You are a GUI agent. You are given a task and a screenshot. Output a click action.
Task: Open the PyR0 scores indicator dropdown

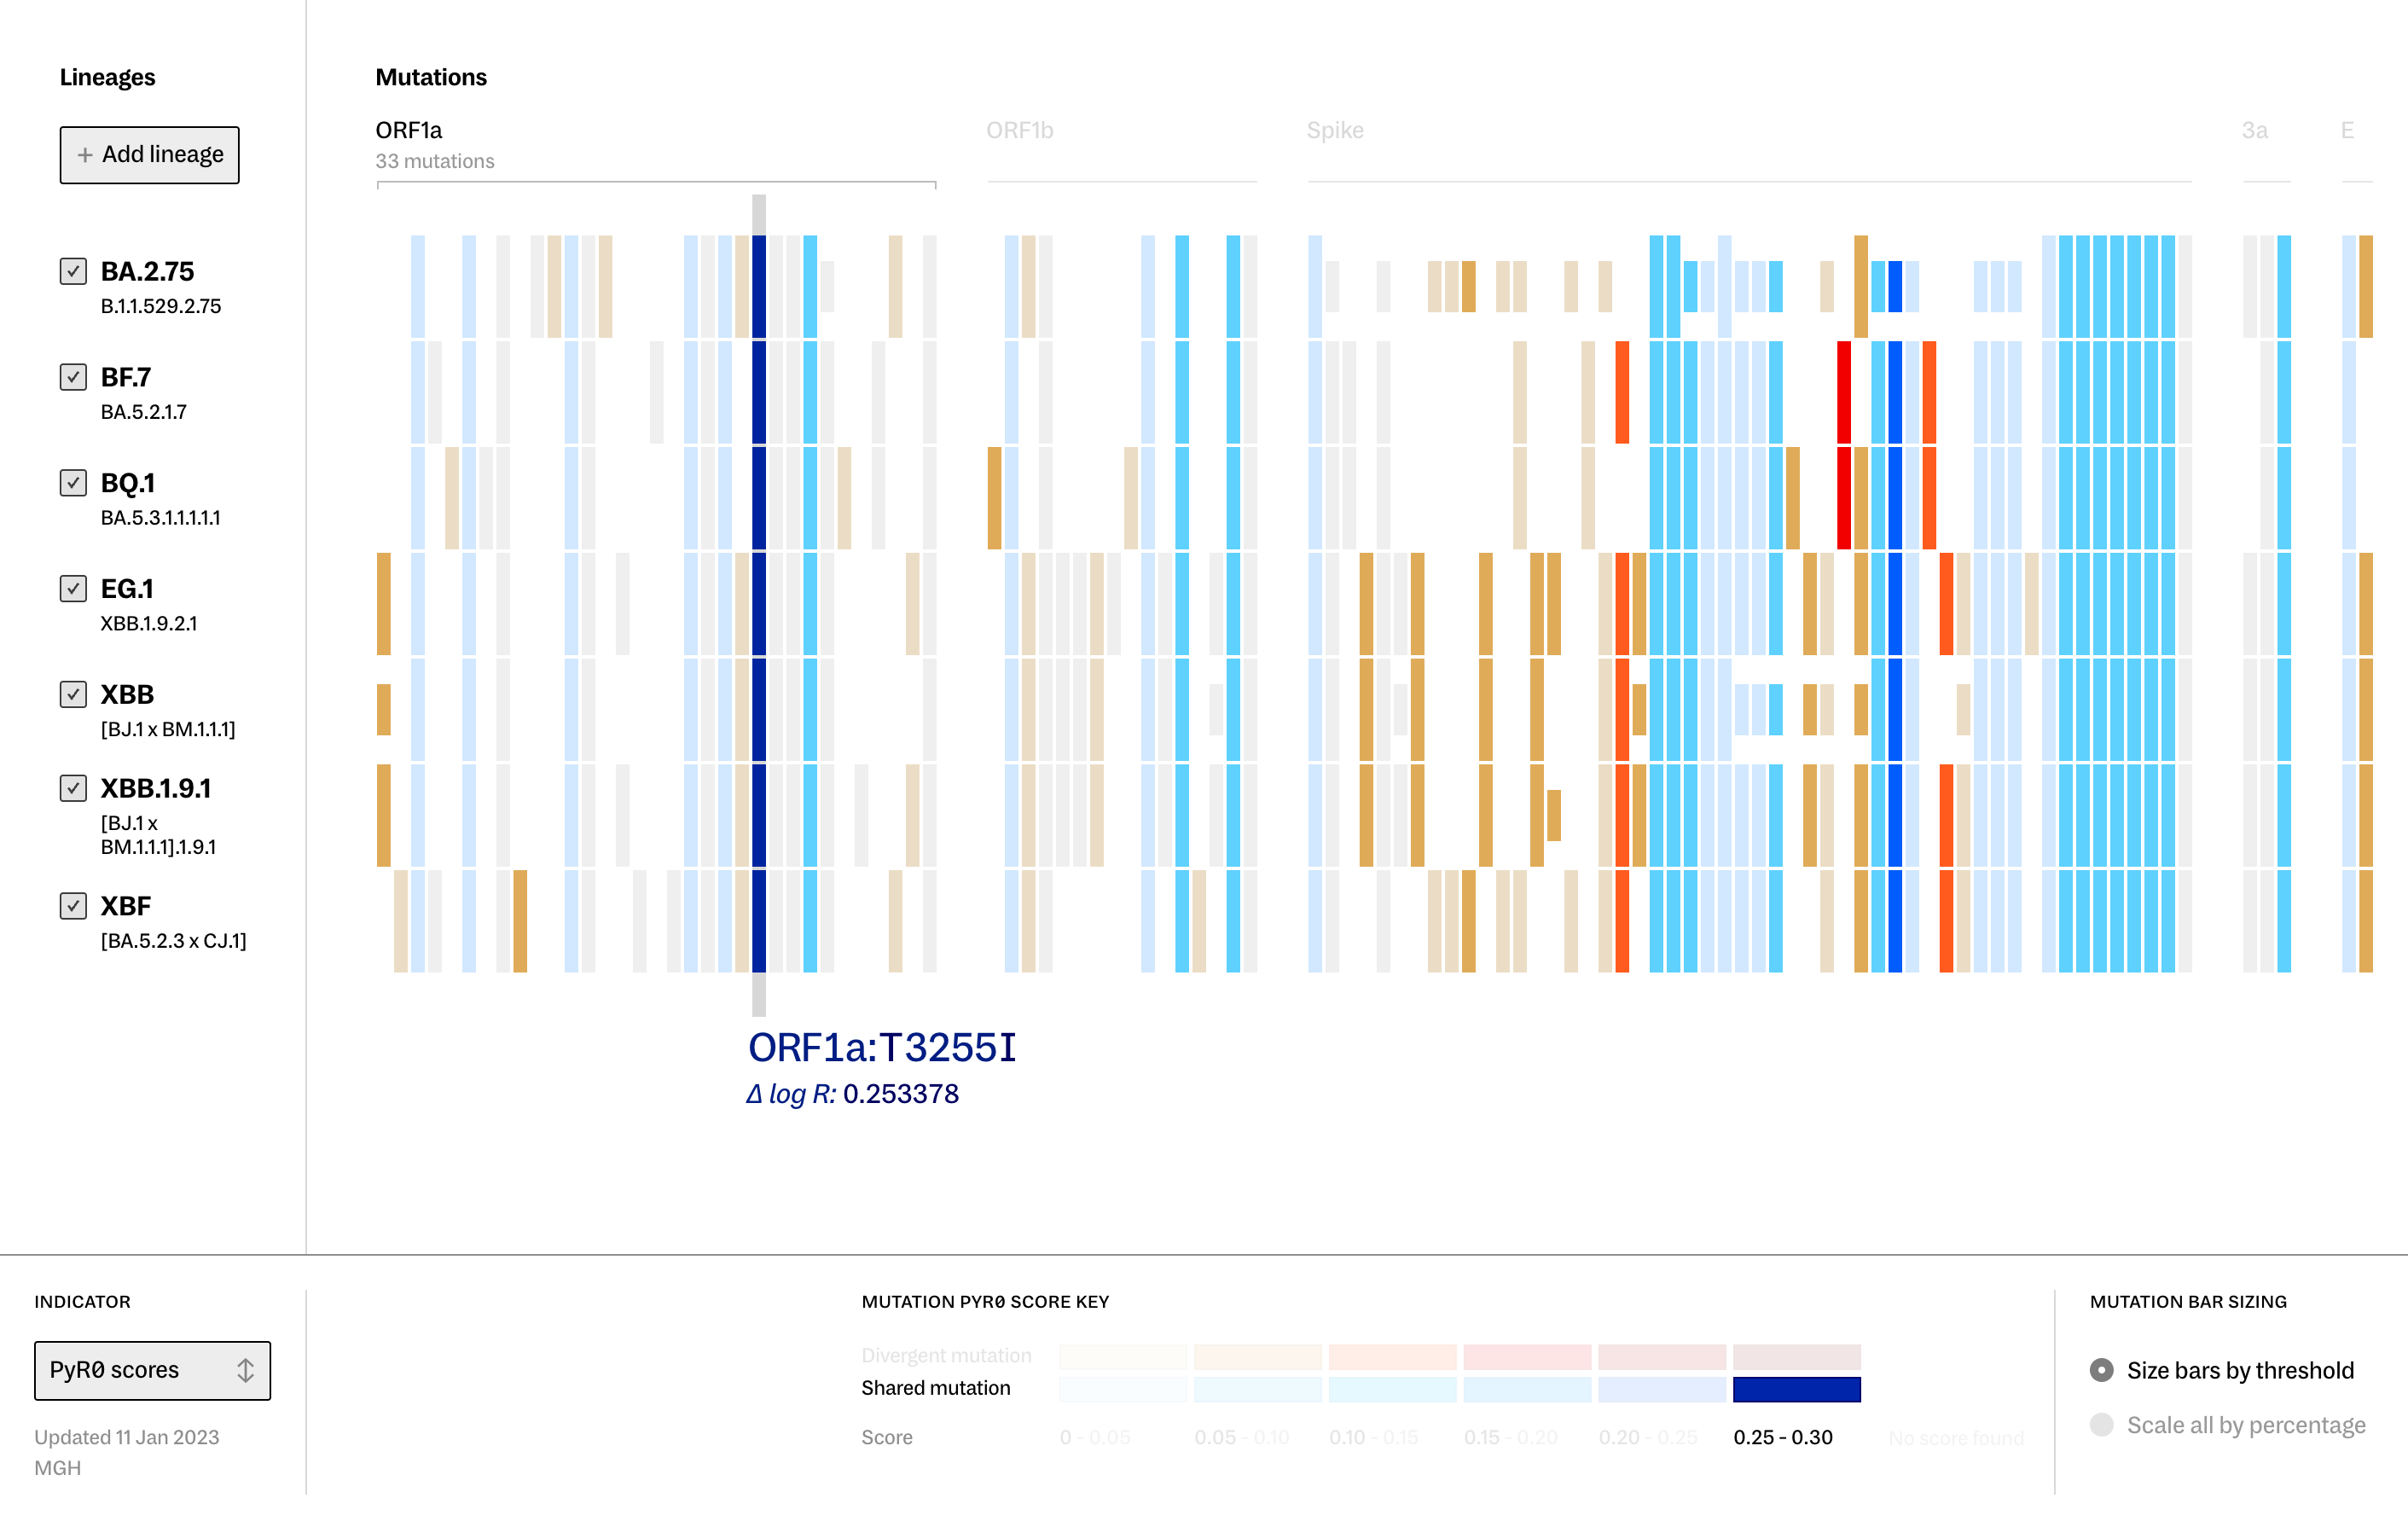click(152, 1371)
